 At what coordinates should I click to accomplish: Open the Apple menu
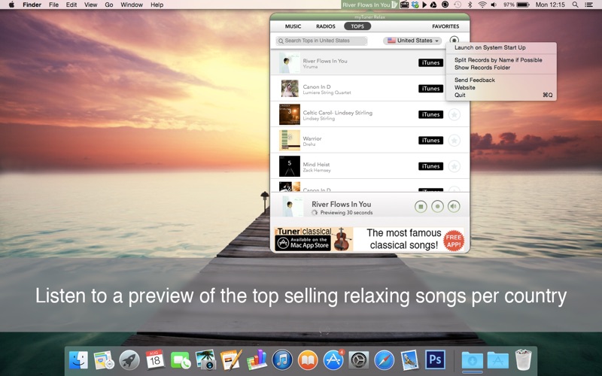(11, 5)
